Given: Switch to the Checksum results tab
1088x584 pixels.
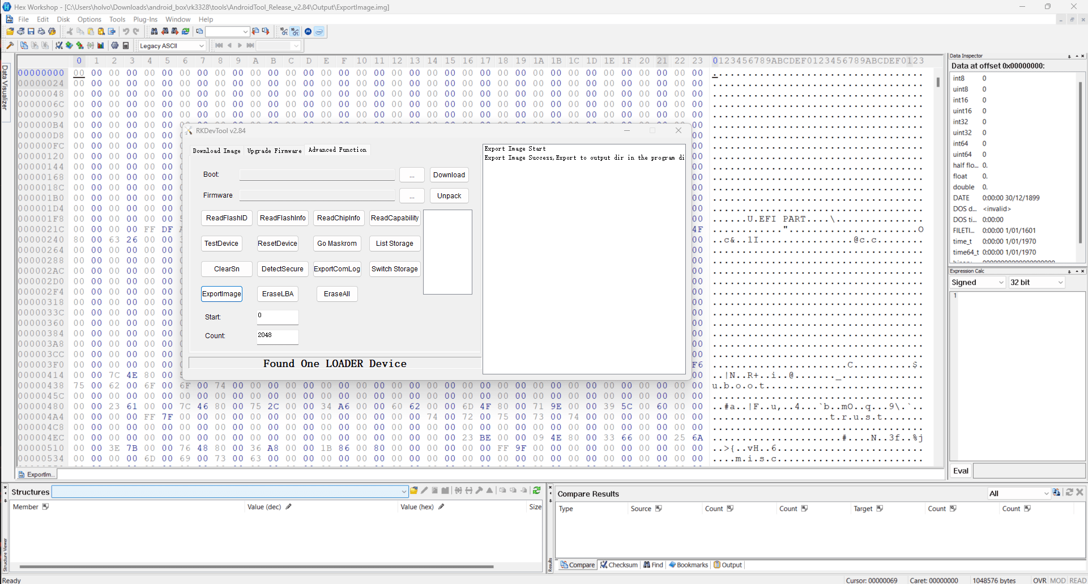Looking at the screenshot, I should (619, 565).
